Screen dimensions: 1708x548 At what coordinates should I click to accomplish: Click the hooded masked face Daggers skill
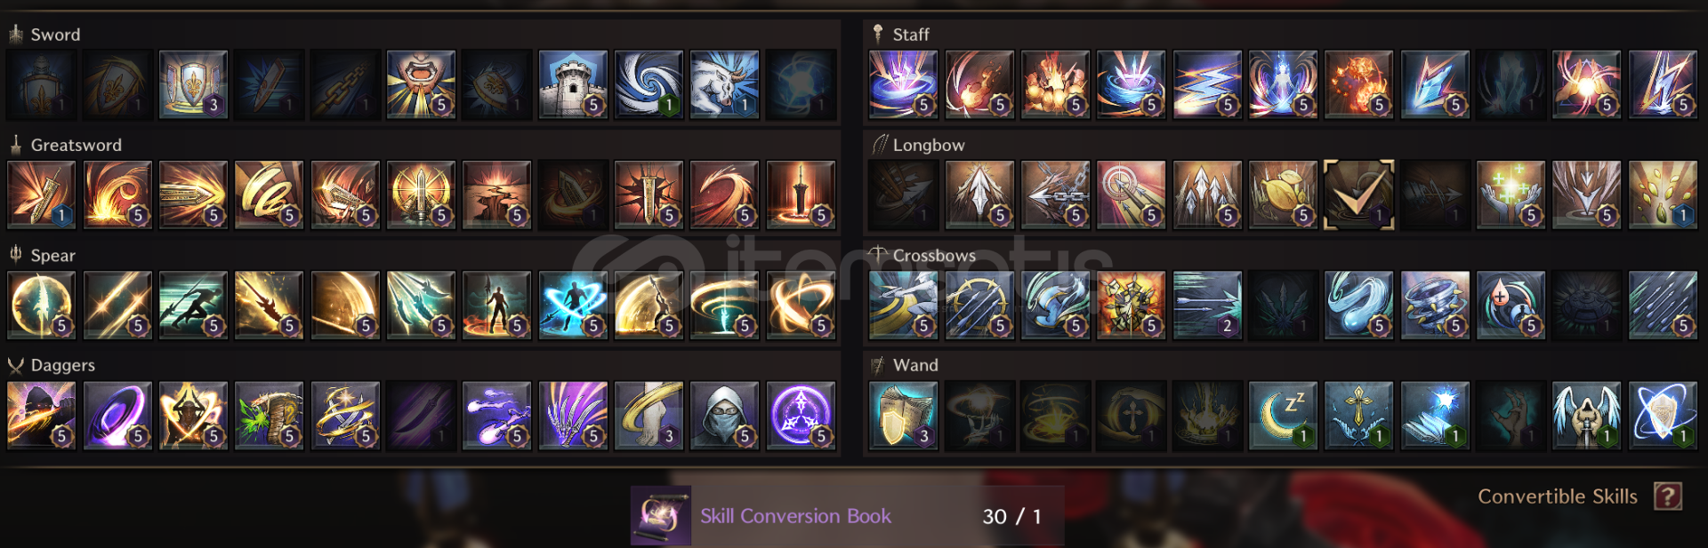[x=725, y=416]
